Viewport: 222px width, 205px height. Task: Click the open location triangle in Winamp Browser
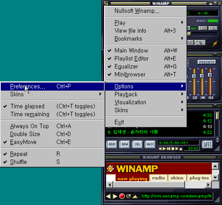pyautogui.click(x=135, y=197)
